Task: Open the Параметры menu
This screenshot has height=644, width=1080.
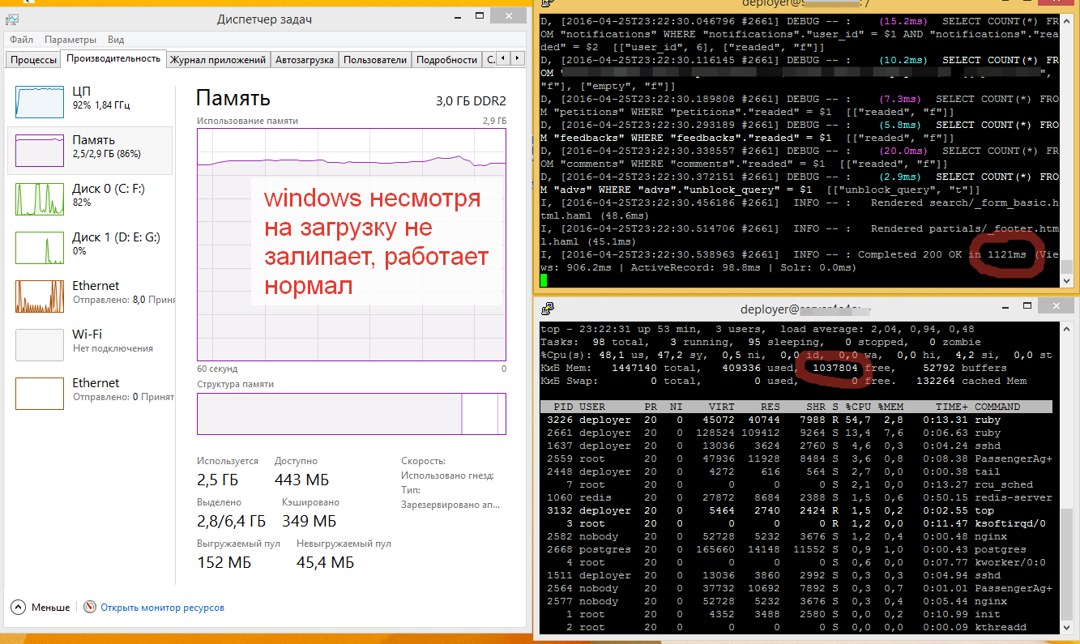Action: point(70,39)
